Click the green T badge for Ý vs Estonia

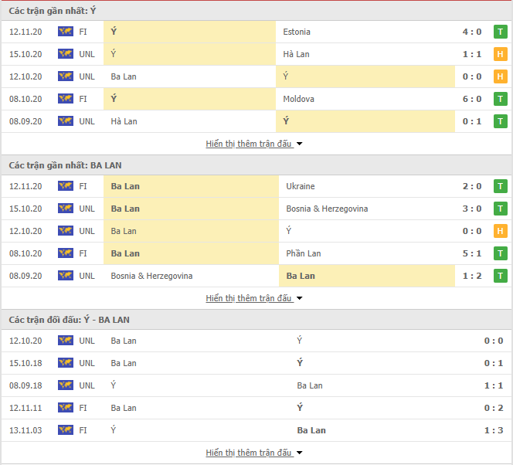(500, 32)
